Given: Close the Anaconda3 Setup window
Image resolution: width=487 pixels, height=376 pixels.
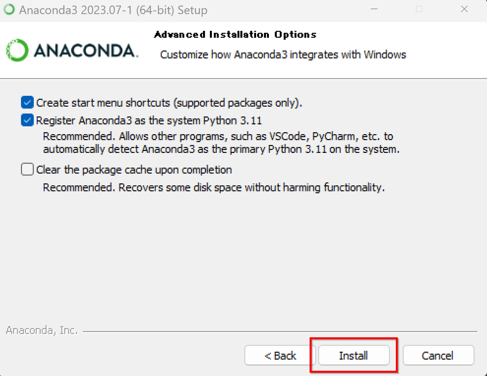Looking at the screenshot, I should pyautogui.click(x=464, y=9).
